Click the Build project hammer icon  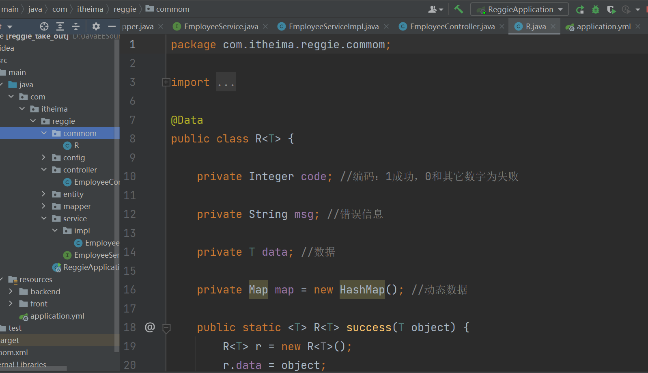pos(459,9)
